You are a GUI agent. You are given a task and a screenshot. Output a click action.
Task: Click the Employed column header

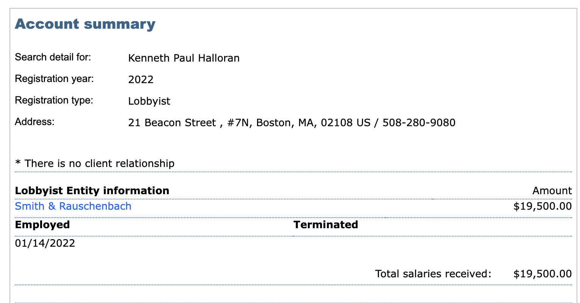[x=42, y=225]
